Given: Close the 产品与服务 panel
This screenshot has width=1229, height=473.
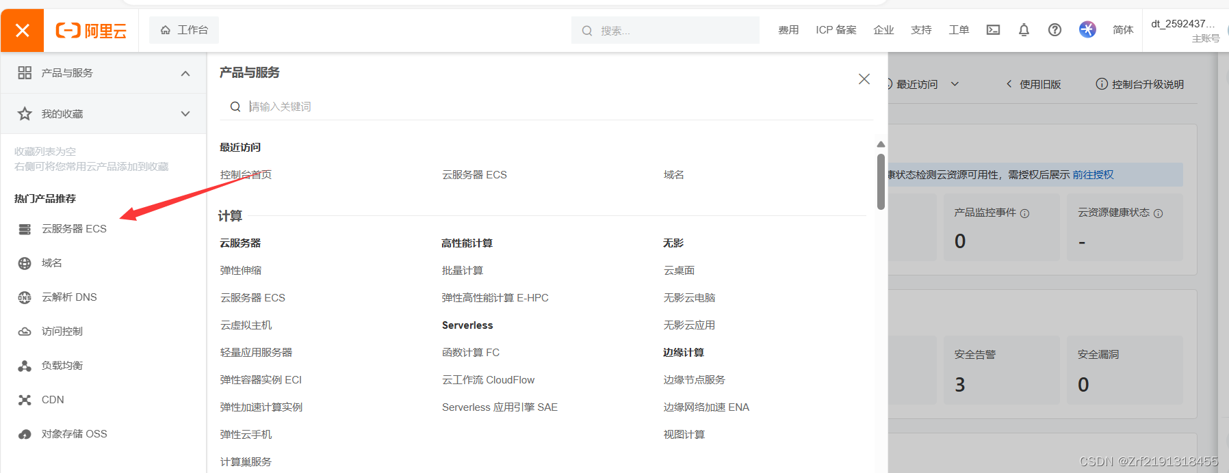Looking at the screenshot, I should click(864, 79).
